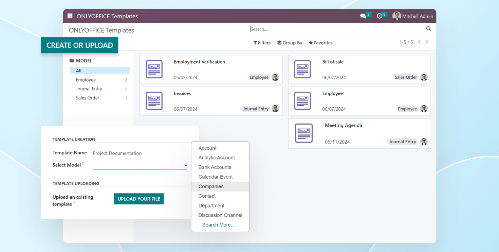
Task: Open the Filters dropdown
Action: click(262, 43)
